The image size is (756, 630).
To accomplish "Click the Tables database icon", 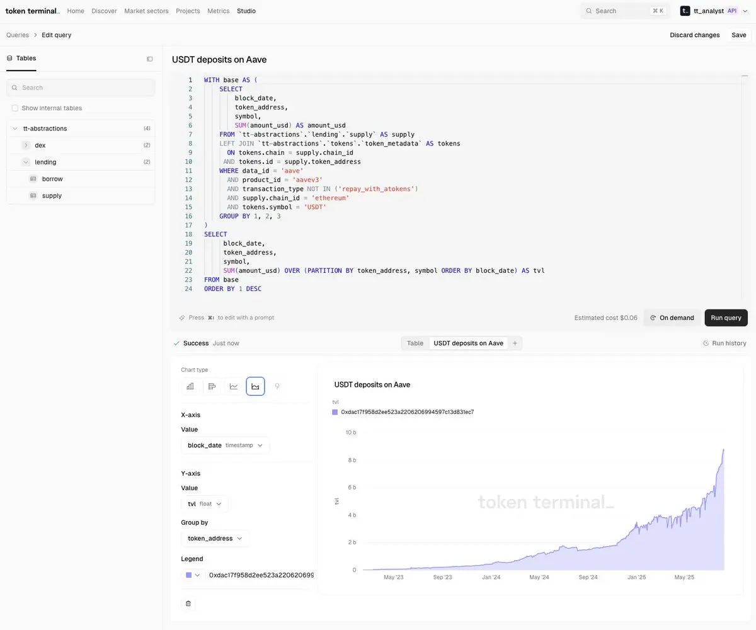I will point(9,58).
